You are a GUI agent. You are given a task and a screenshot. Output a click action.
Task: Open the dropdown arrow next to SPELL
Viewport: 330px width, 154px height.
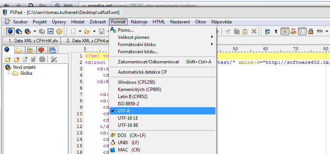327,32
